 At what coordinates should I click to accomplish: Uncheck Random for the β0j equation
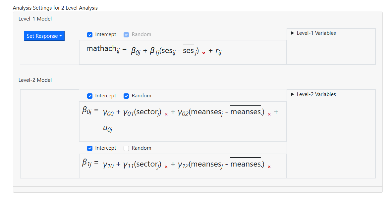(x=126, y=96)
